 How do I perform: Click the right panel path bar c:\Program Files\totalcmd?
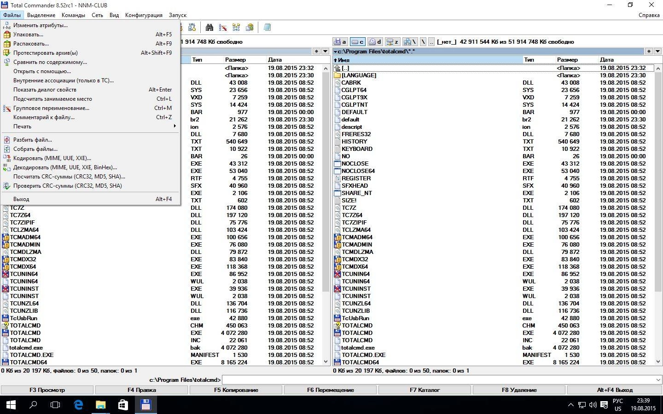coord(488,52)
